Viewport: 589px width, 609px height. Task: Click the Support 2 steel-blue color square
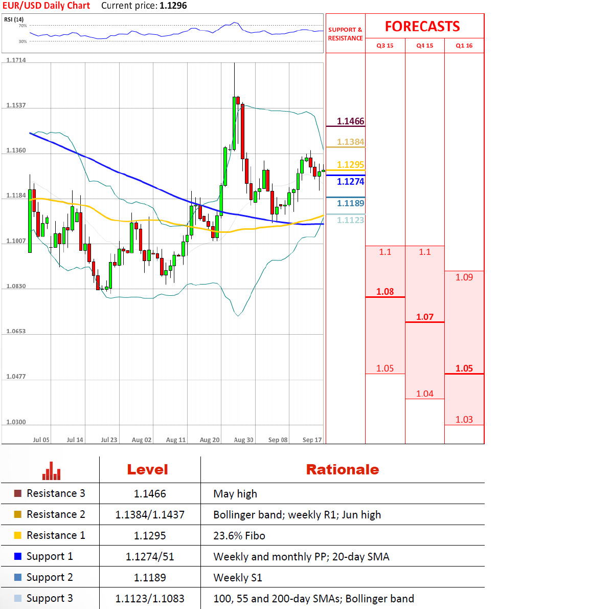pos(18,577)
